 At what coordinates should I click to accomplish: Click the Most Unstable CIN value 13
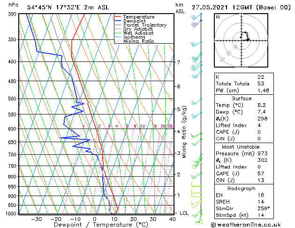pyautogui.click(x=261, y=180)
